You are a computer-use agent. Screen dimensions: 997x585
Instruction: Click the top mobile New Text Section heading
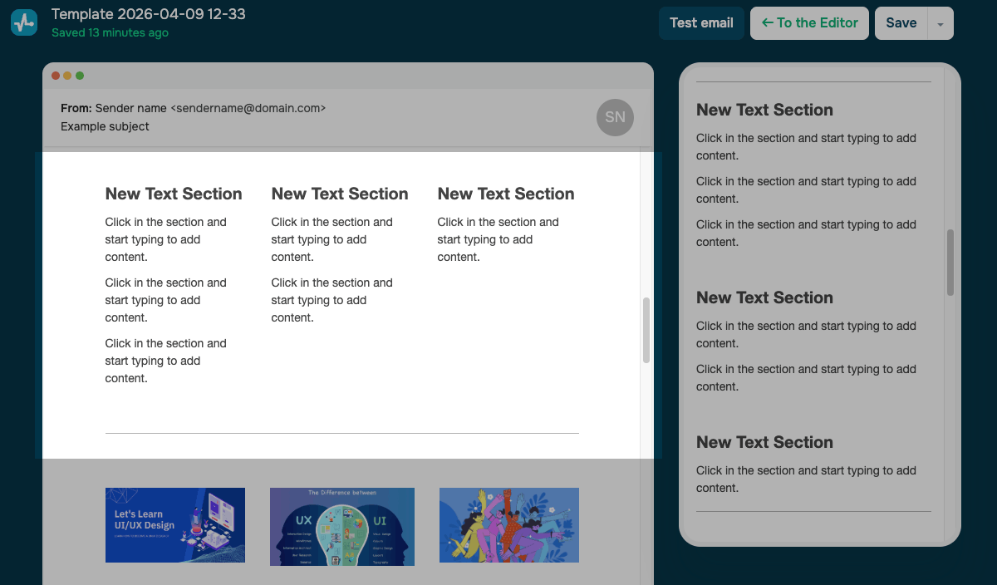(x=764, y=110)
